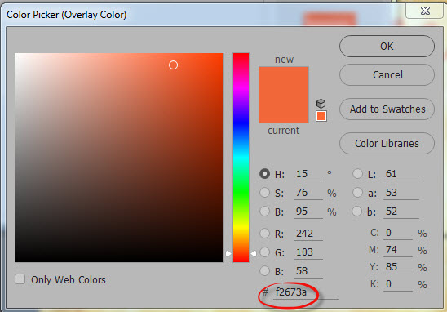The image size is (447, 312).
Task: Select the RGB blue B radio button
Action: pyautogui.click(x=264, y=271)
